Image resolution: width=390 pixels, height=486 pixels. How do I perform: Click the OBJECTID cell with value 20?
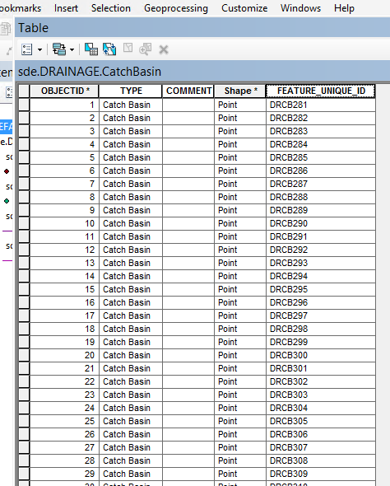click(x=64, y=355)
